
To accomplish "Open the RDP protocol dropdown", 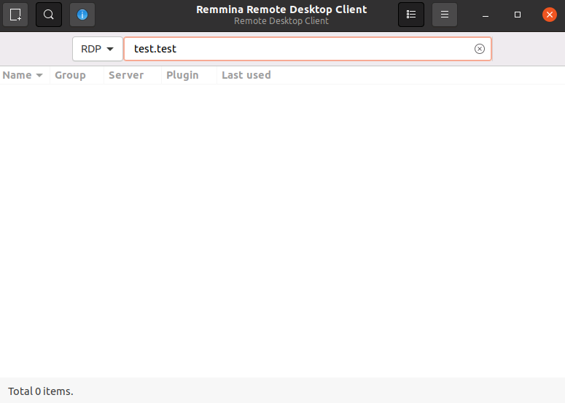I will (x=97, y=49).
